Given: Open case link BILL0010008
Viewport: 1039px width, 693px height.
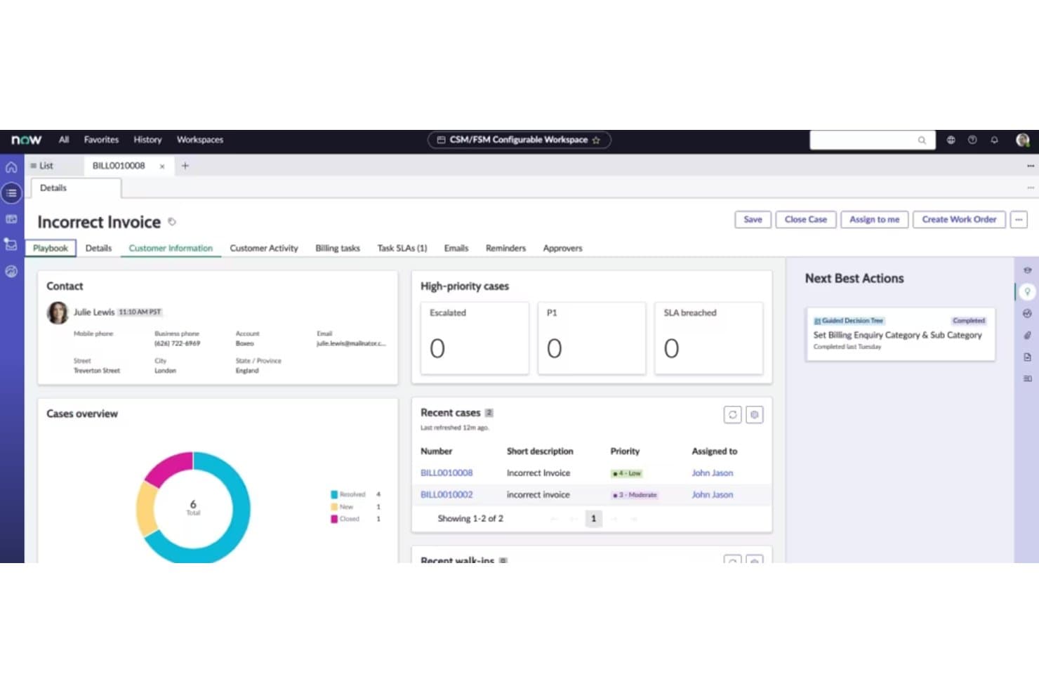Looking at the screenshot, I should [x=446, y=473].
